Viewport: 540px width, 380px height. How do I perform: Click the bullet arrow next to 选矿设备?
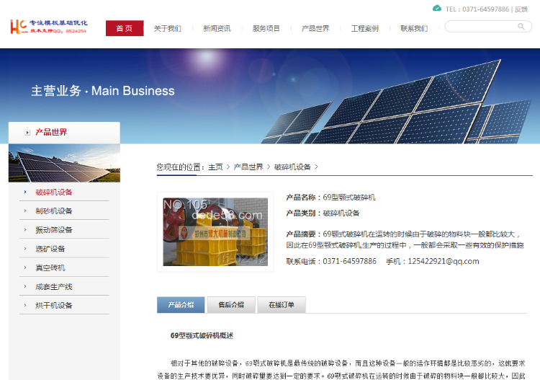point(25,249)
